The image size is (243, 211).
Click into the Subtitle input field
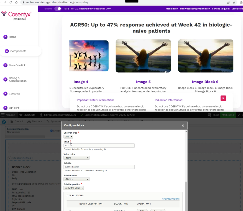99,167
